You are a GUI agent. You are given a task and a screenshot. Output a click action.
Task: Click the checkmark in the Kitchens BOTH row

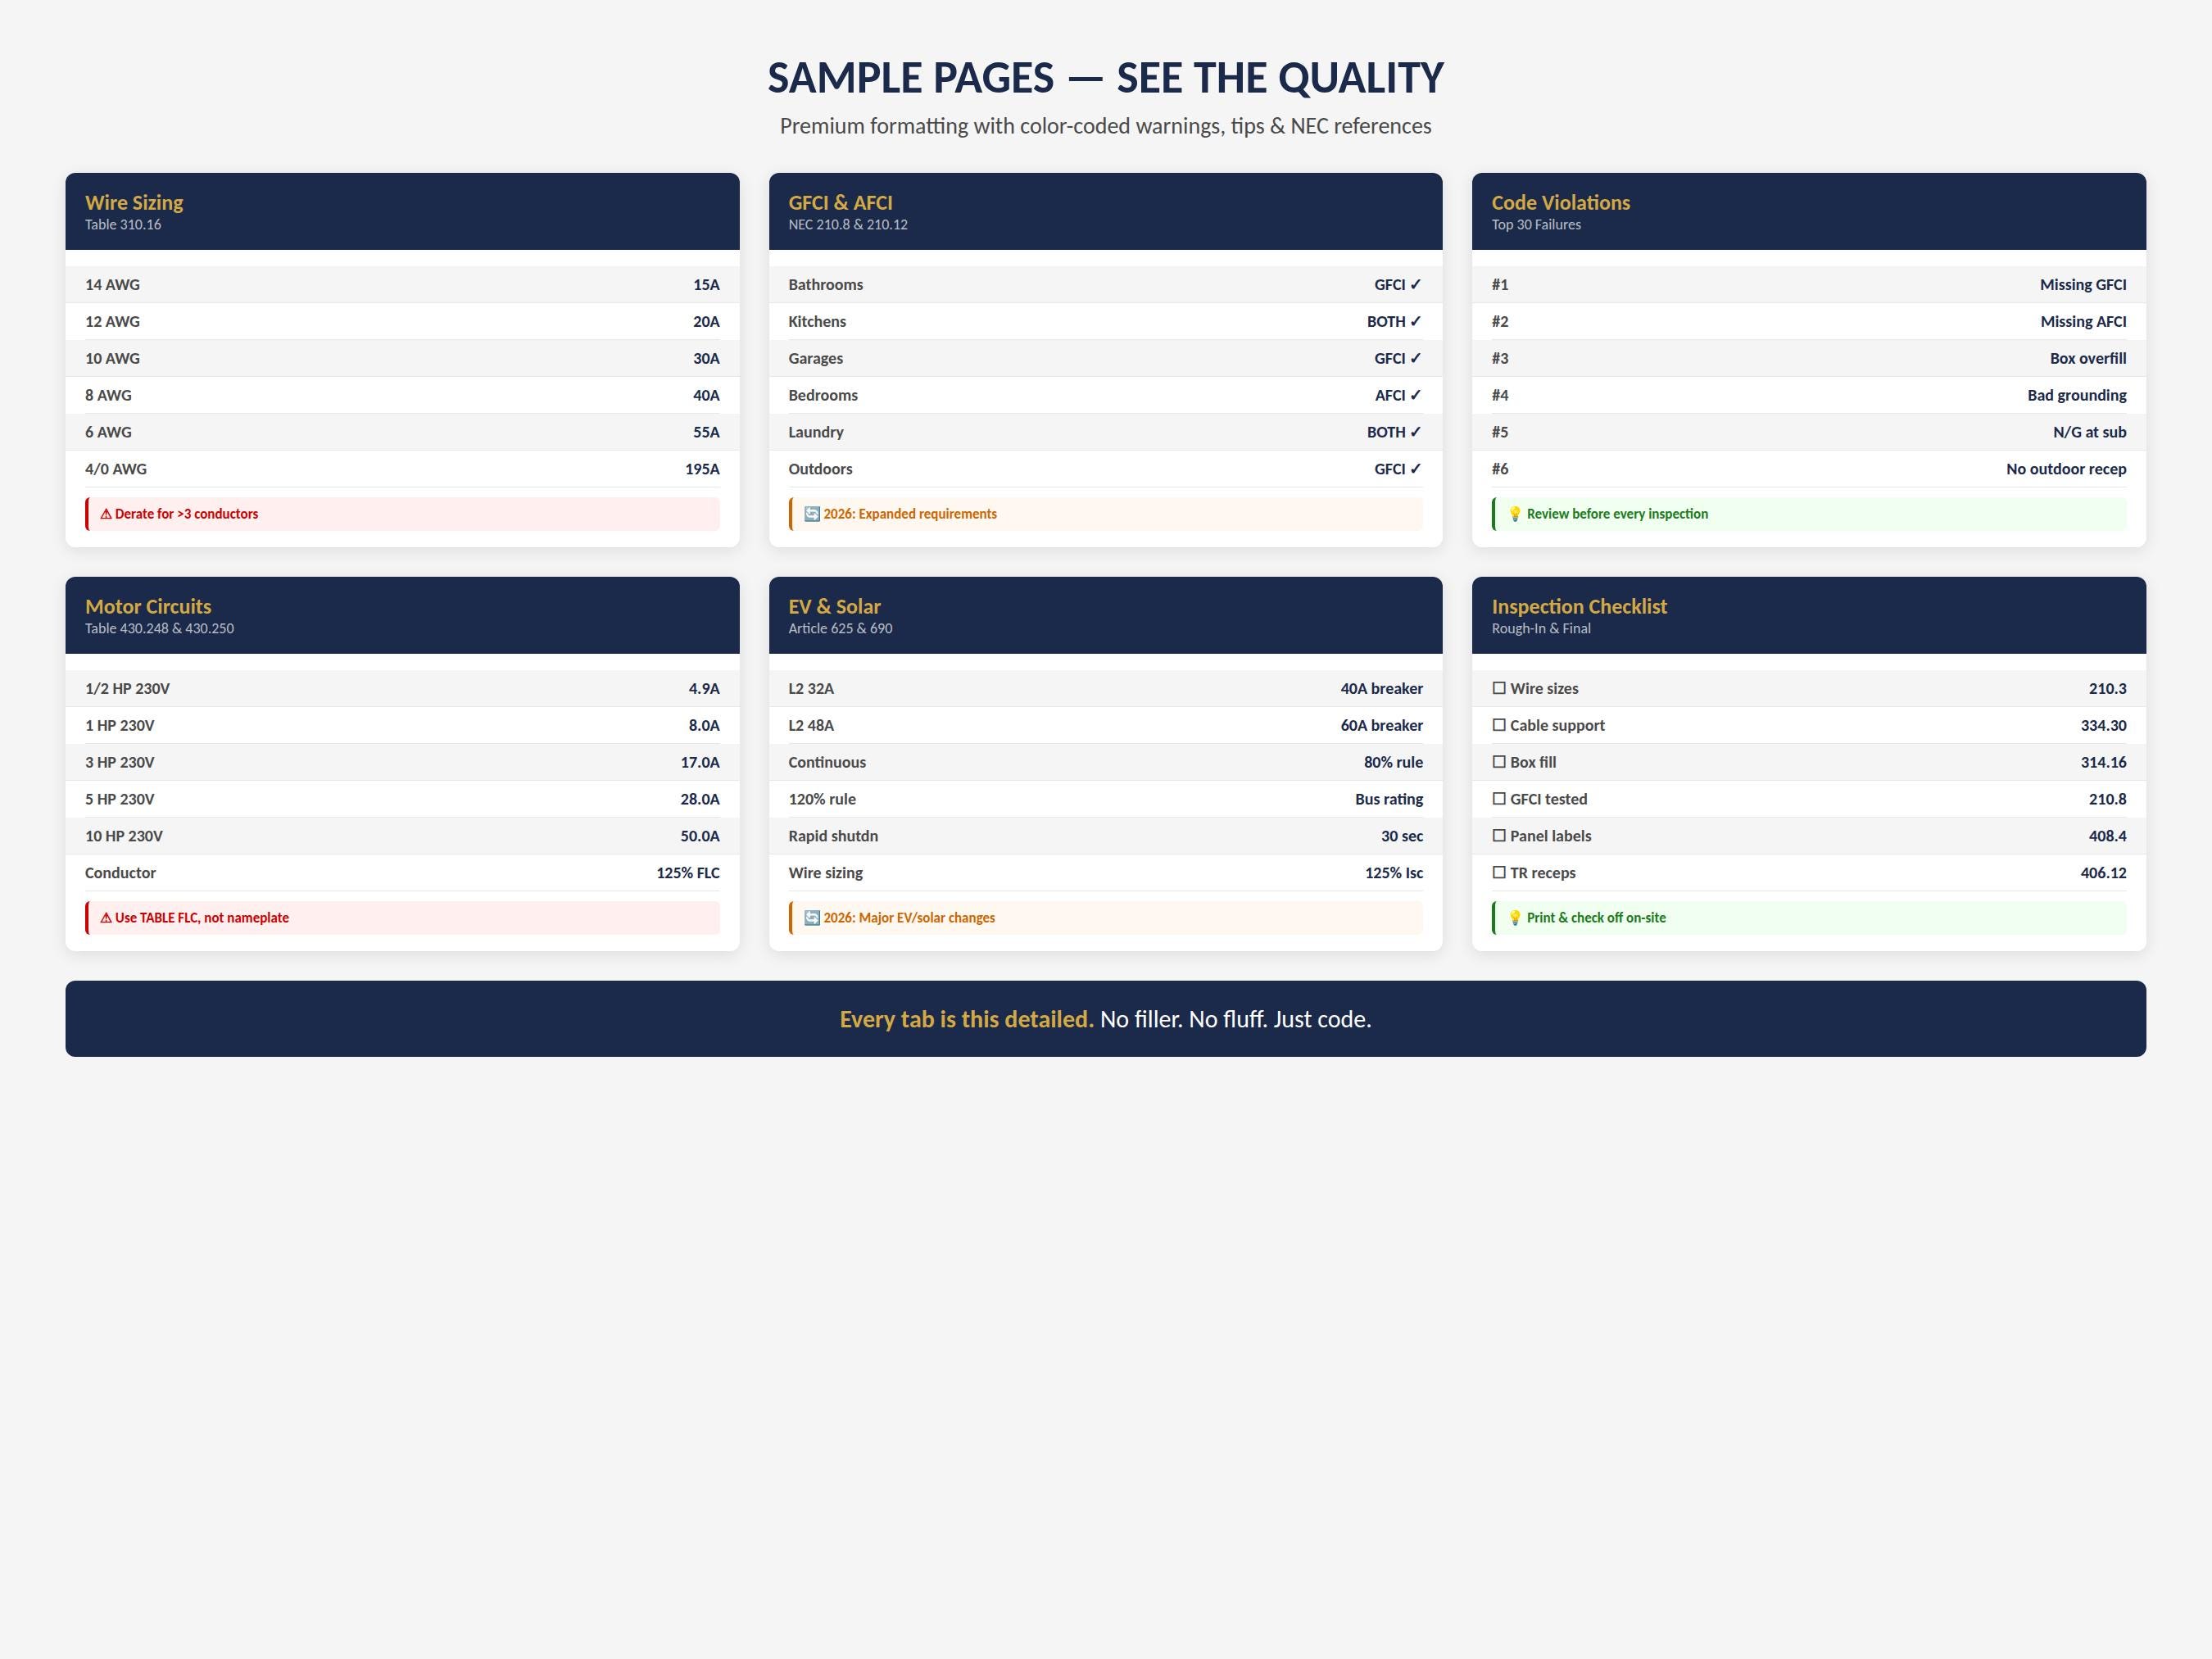point(1416,322)
